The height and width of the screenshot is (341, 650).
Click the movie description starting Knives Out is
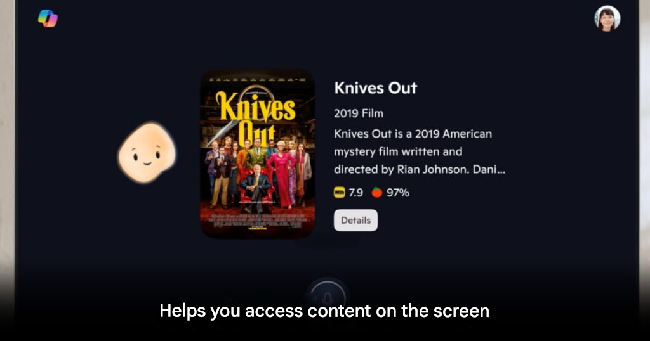(420, 151)
